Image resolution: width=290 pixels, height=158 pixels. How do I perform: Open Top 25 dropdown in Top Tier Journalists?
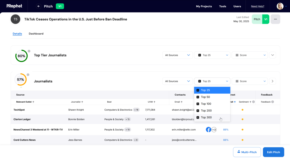[x=212, y=55]
